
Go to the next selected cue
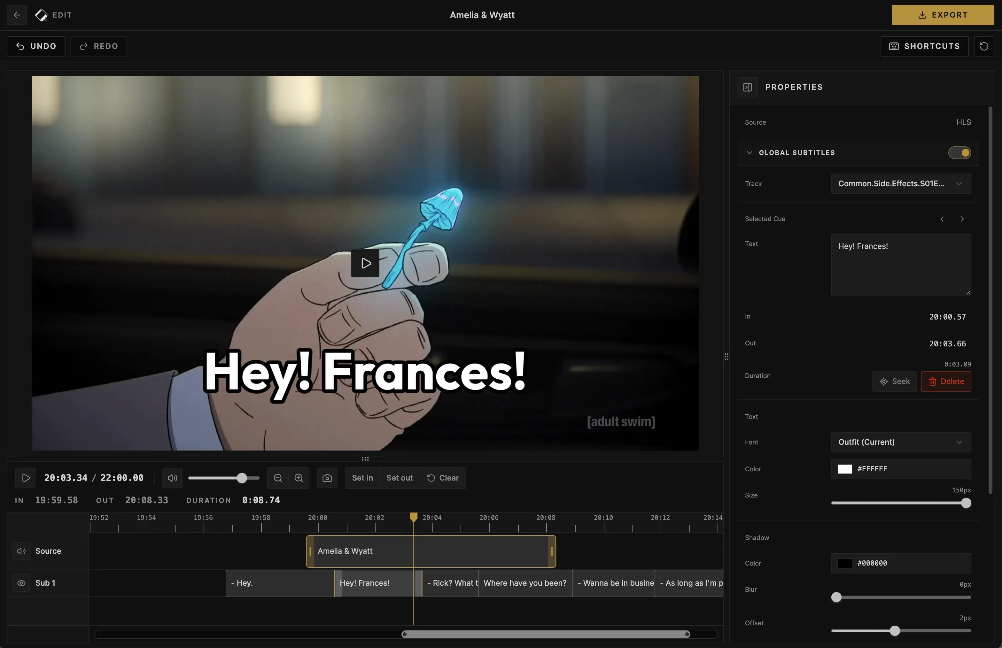pyautogui.click(x=962, y=219)
